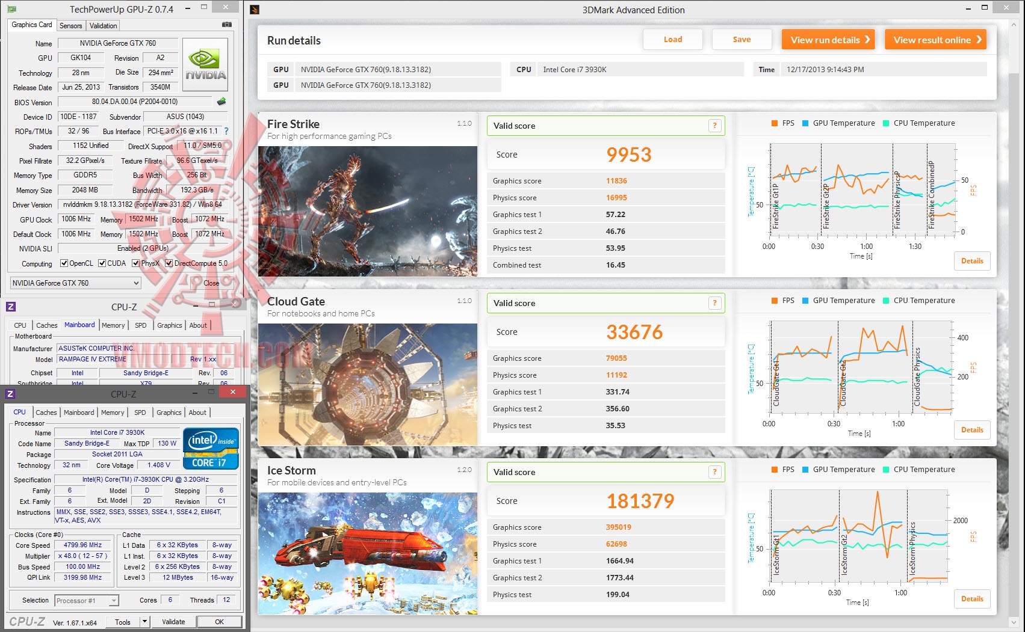Open View result online in 3DMark

pyautogui.click(x=936, y=40)
